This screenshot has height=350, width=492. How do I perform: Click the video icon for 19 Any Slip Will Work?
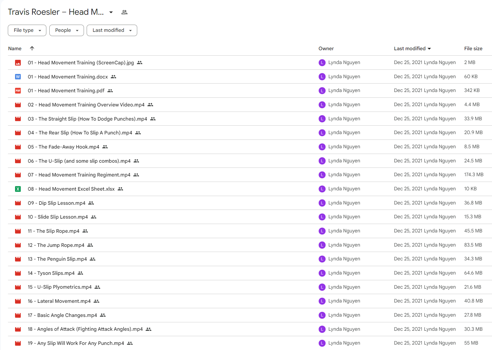[18, 343]
